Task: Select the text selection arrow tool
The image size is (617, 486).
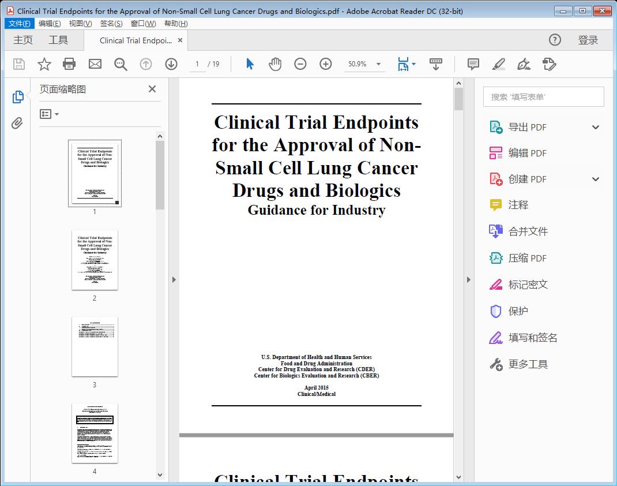Action: point(250,64)
